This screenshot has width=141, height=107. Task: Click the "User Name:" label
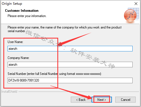coord(15,42)
